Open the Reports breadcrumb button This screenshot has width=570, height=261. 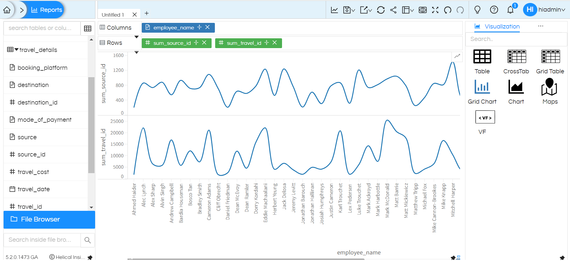[47, 10]
